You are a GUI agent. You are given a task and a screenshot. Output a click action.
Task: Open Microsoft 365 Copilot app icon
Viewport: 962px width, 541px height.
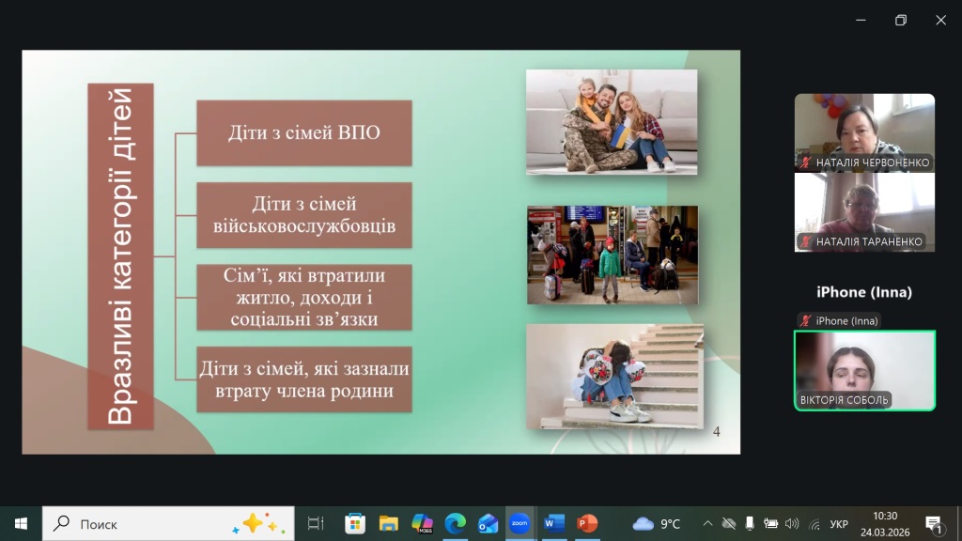pos(422,523)
